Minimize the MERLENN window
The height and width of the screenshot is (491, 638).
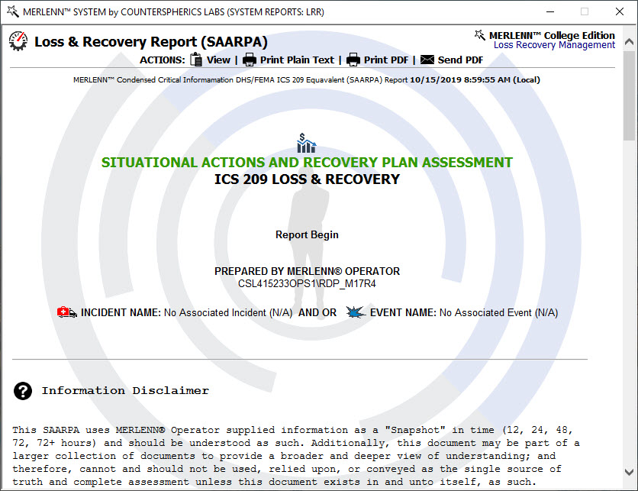tap(550, 11)
